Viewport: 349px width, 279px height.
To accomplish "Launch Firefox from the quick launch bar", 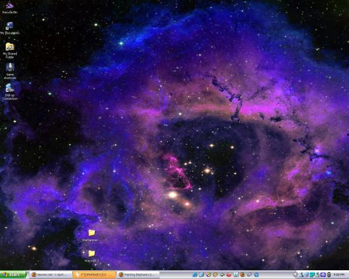I will click(x=243, y=274).
